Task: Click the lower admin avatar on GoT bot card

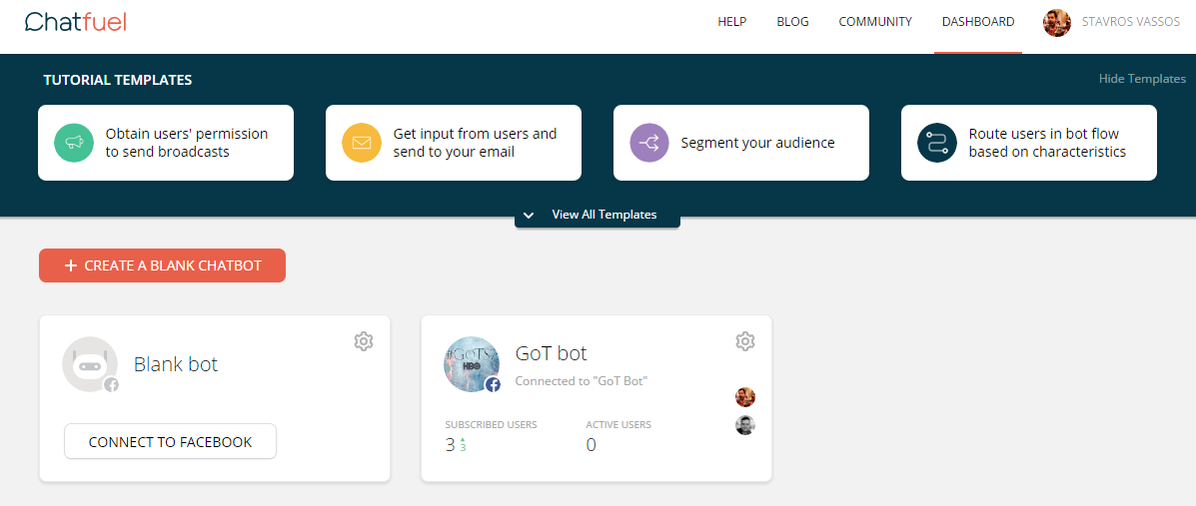Action: coord(745,425)
